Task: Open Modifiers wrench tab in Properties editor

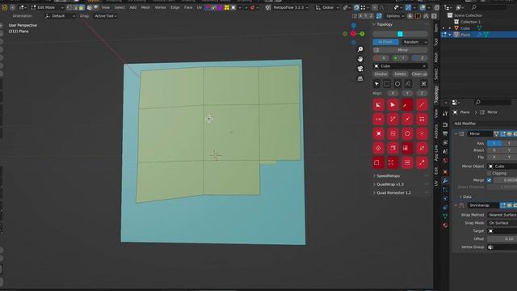Action: click(x=445, y=181)
